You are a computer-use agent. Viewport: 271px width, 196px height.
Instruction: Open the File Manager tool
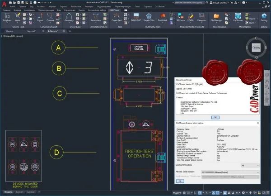(x=216, y=17)
